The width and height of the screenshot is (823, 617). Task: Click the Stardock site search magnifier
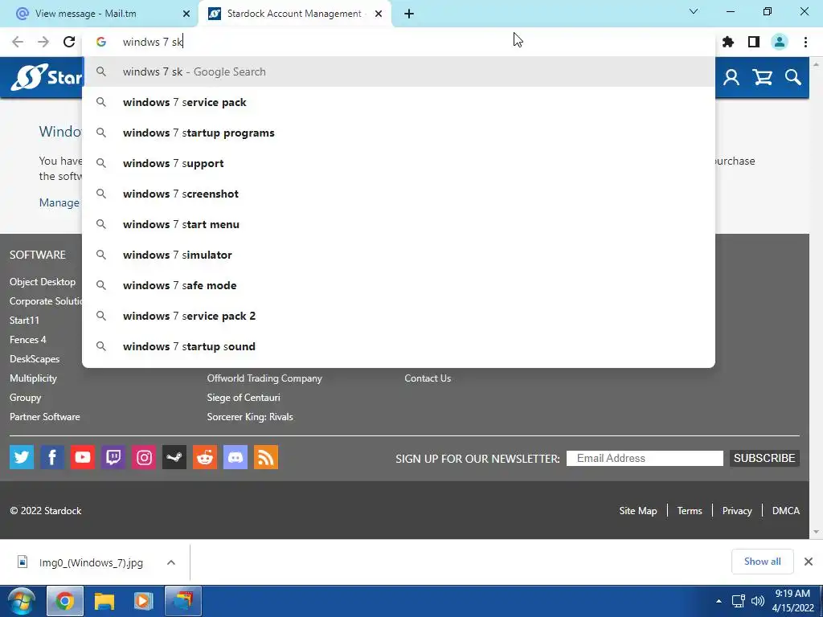pyautogui.click(x=793, y=78)
